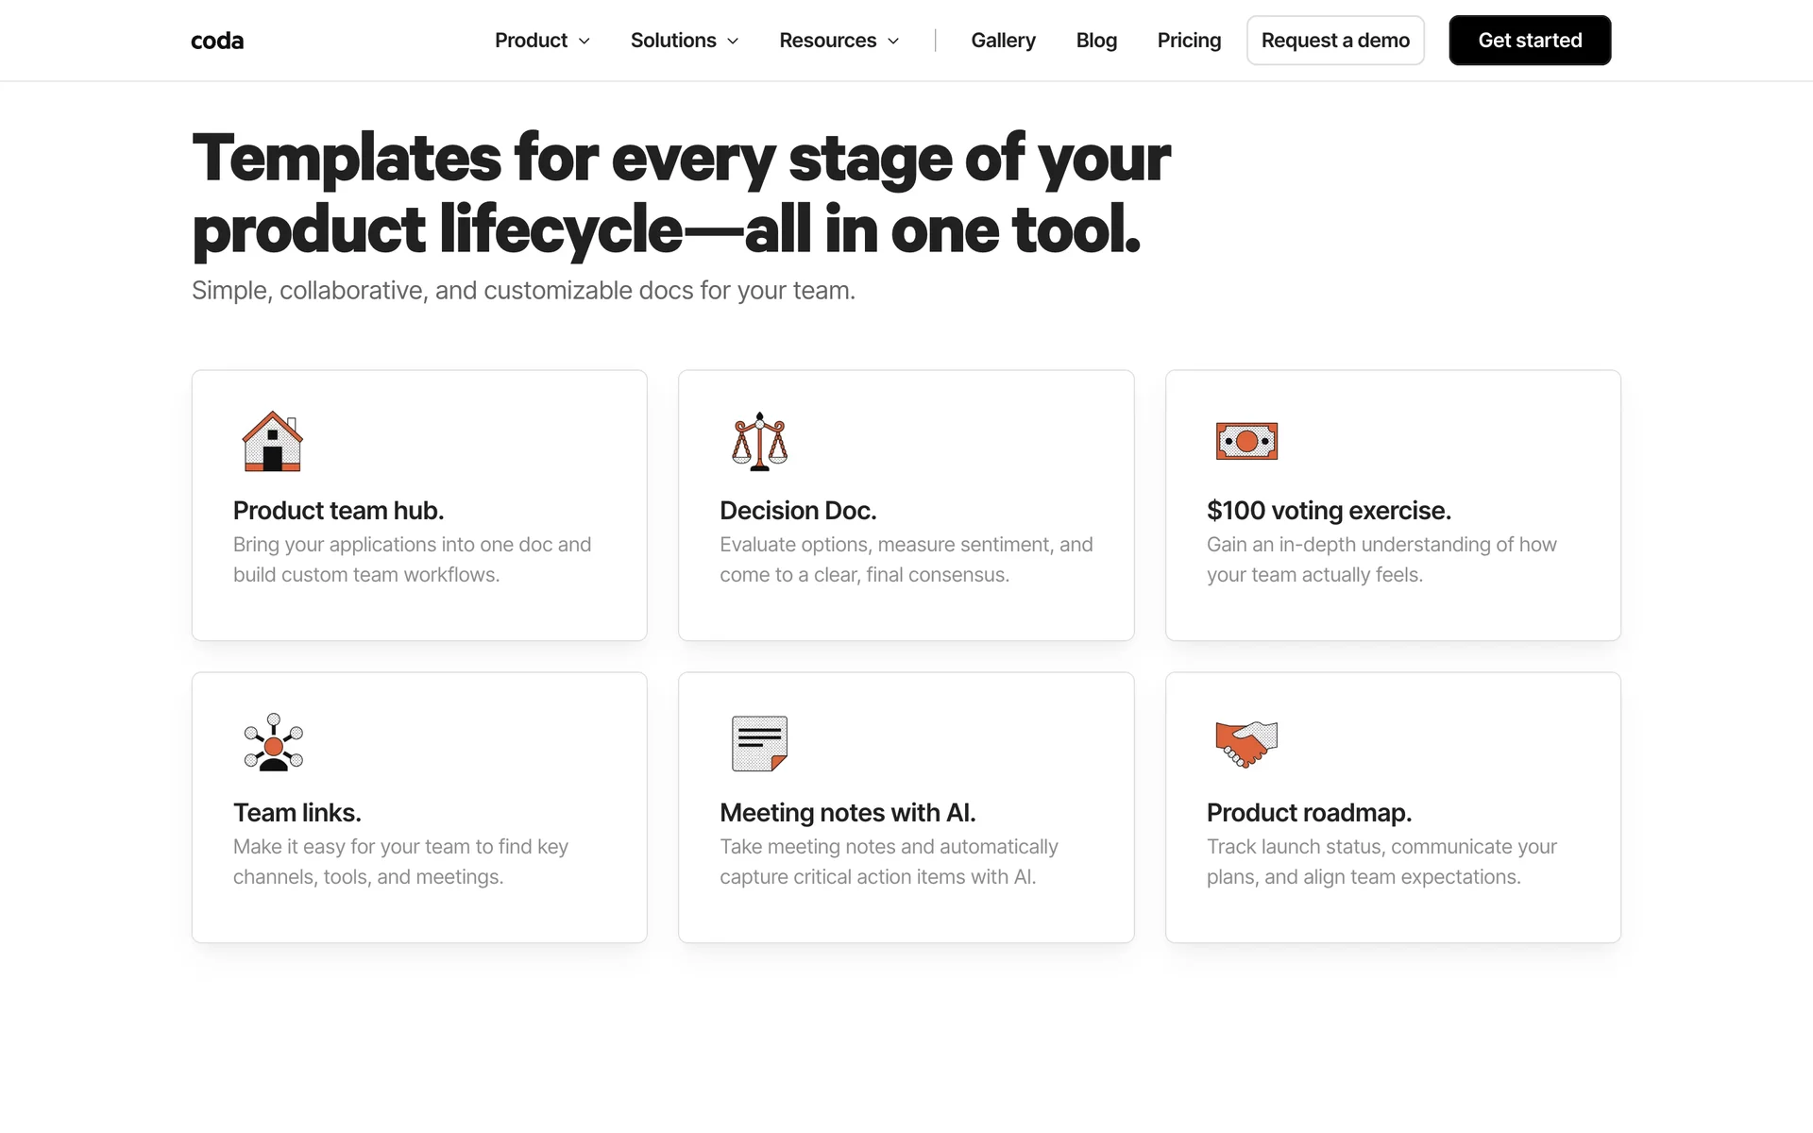
Task: Go to the Gallery page
Action: pos(1003,41)
